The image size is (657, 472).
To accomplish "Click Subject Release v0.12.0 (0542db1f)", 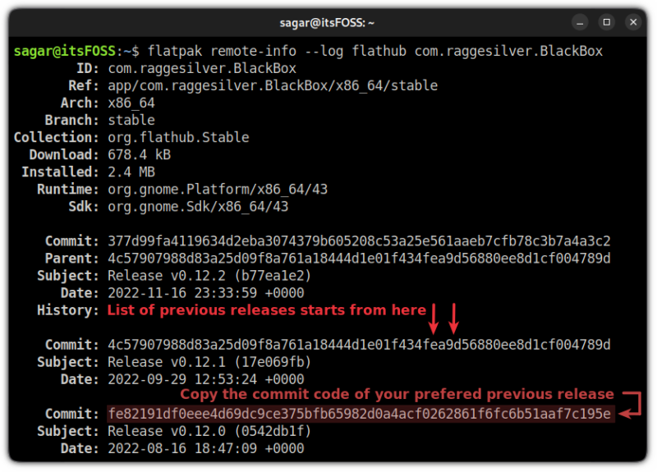I will pos(209,431).
